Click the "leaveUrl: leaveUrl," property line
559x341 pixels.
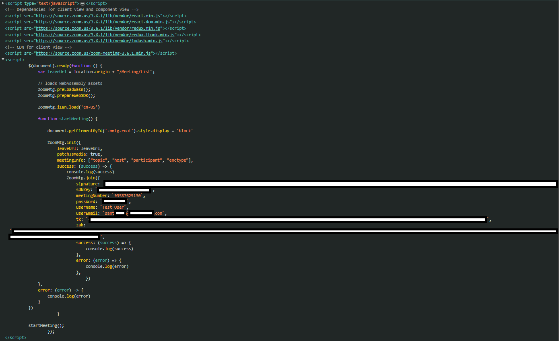(x=80, y=148)
